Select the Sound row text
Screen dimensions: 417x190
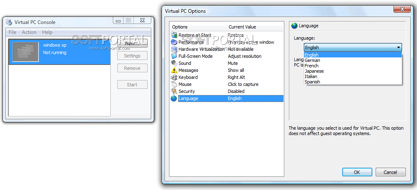pos(185,63)
